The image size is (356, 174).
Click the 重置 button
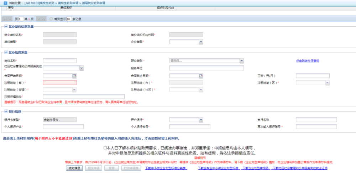(x=111, y=168)
